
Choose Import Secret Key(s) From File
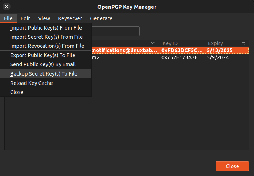tap(46, 37)
